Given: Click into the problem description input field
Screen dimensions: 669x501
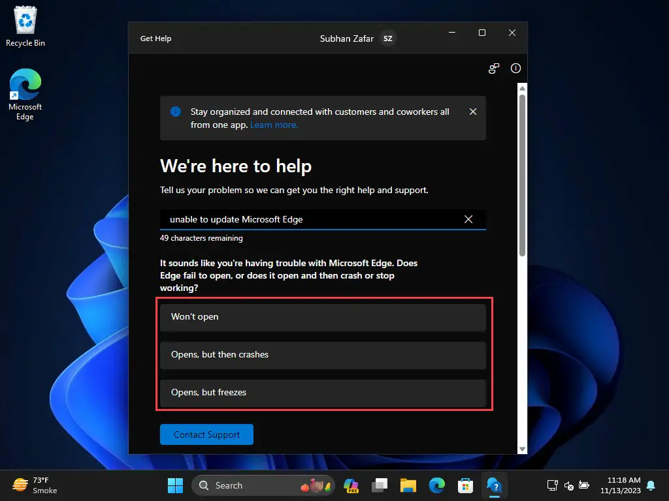Looking at the screenshot, I should 312,219.
